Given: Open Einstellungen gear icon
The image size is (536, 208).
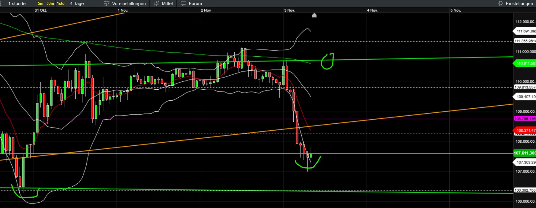Looking at the screenshot, I should tap(501, 4).
